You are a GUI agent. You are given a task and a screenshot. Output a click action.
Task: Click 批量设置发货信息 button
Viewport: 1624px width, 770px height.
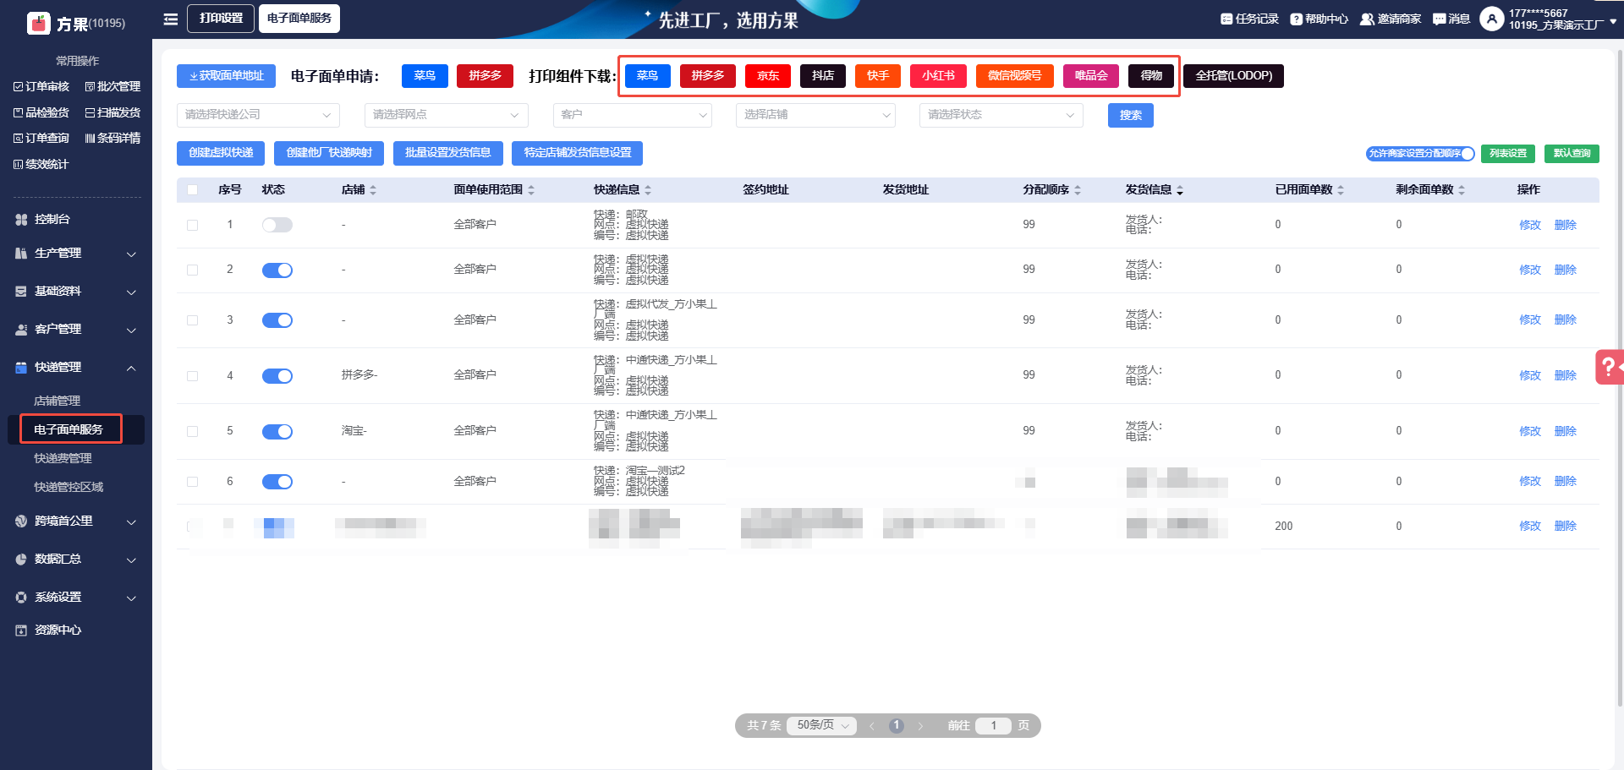(x=448, y=153)
